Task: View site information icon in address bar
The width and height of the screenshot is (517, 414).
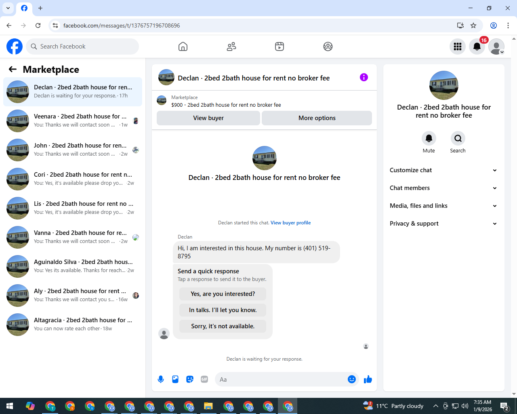Action: 56,25
